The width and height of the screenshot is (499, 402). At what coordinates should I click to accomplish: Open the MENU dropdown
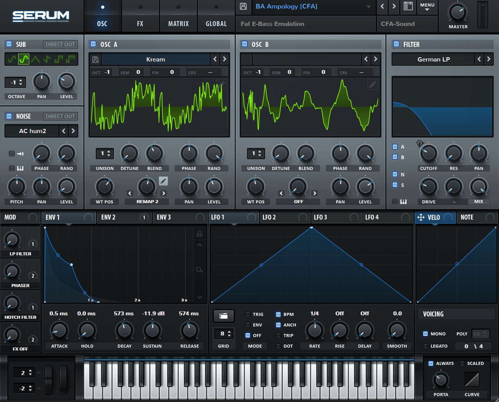427,7
